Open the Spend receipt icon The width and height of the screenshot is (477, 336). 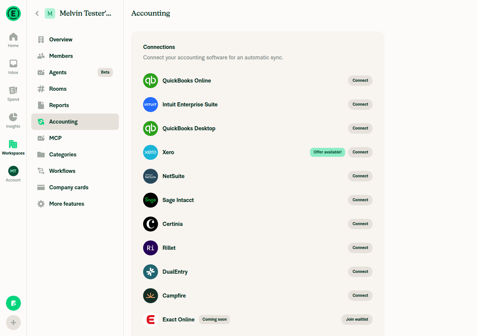pos(13,90)
